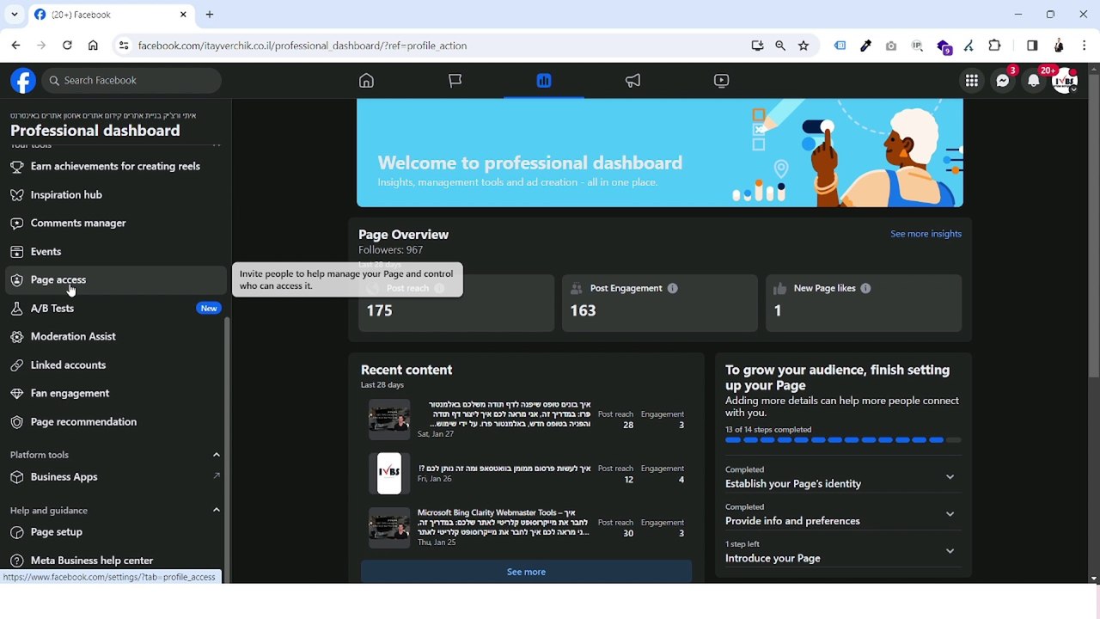This screenshot has width=1100, height=619.
Task: Collapse the Platform tools section
Action: (x=217, y=455)
